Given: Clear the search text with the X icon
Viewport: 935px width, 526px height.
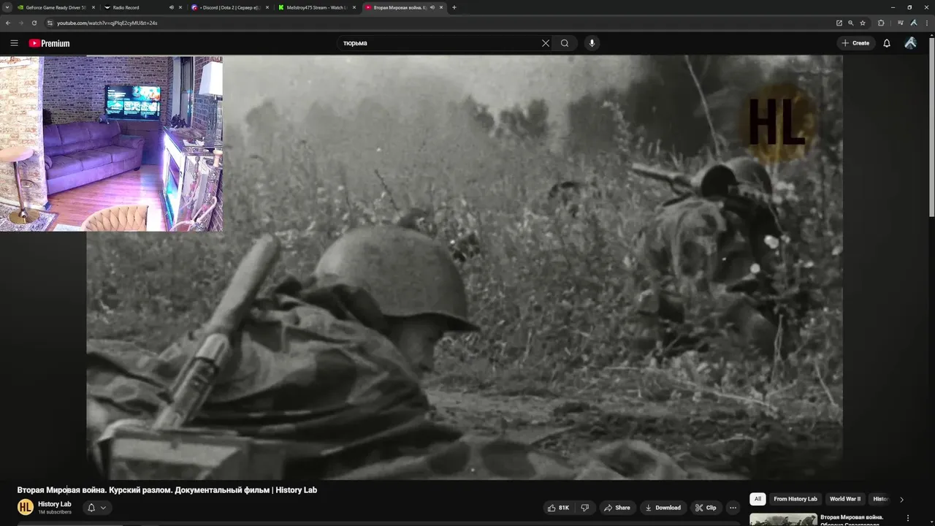Looking at the screenshot, I should [545, 43].
